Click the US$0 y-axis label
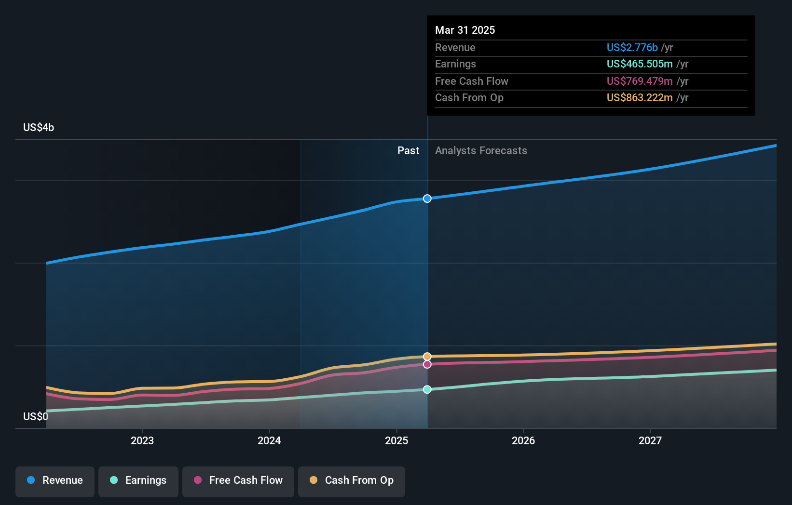The image size is (792, 505). click(36, 416)
